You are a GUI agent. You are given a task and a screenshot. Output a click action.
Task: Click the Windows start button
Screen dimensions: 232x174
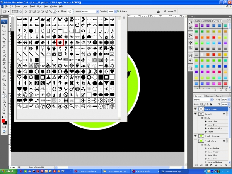pos(9,171)
